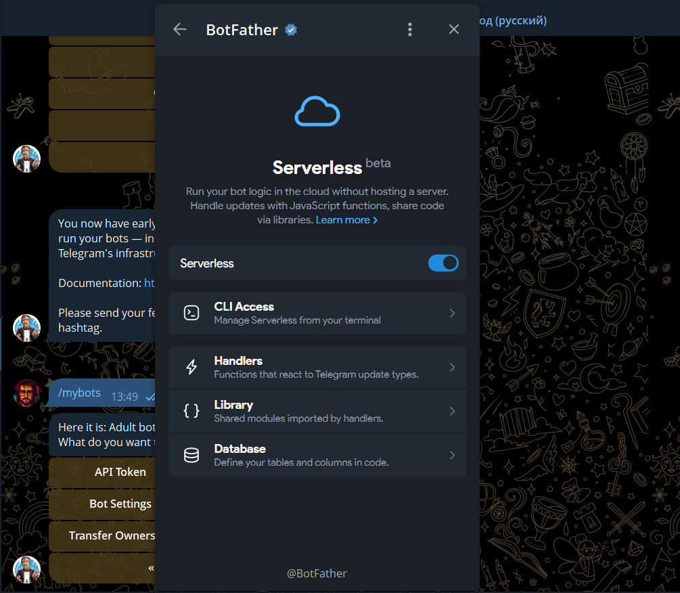The width and height of the screenshot is (680, 593).
Task: Expand Database via its chevron arrow
Action: pyautogui.click(x=452, y=455)
